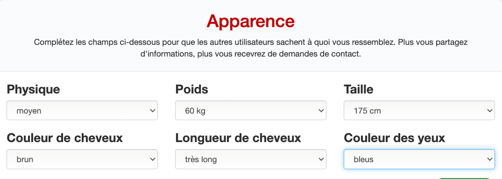Click the Longueur de cheveux label
This screenshot has width=502, height=179.
click(x=238, y=138)
